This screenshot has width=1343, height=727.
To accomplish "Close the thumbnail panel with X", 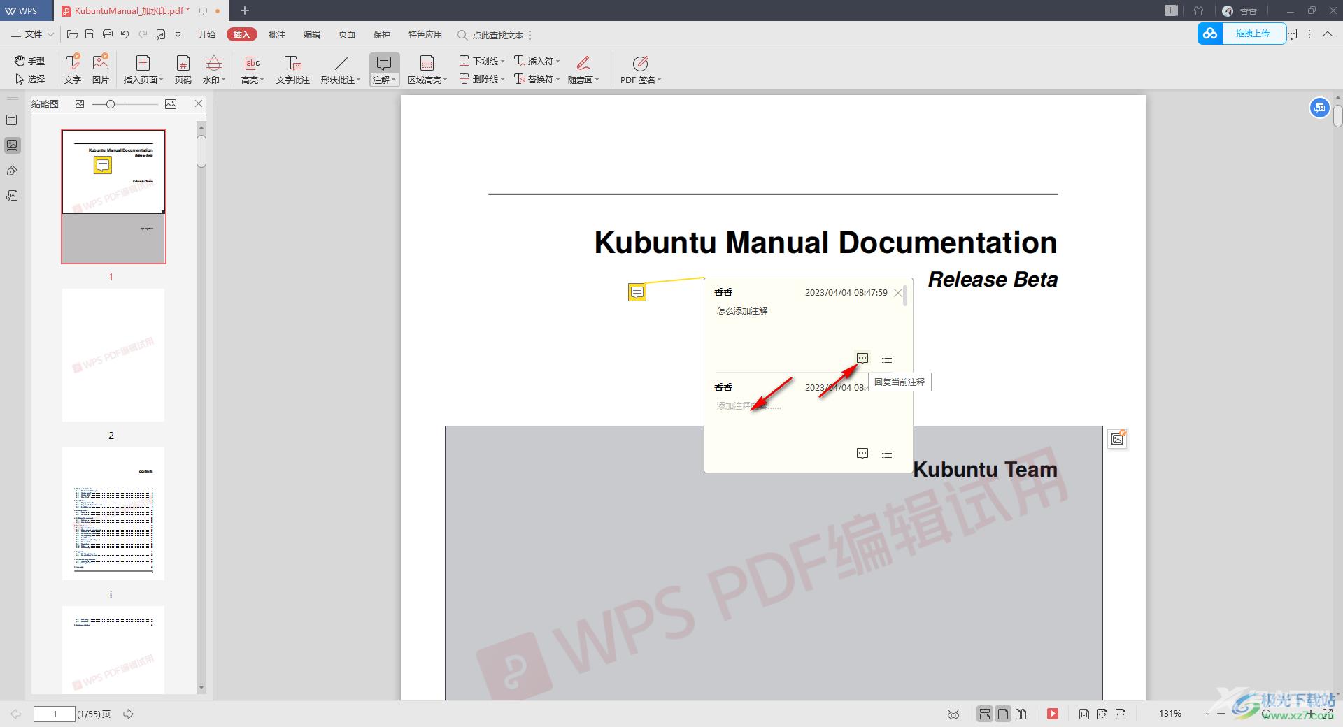I will coord(199,103).
